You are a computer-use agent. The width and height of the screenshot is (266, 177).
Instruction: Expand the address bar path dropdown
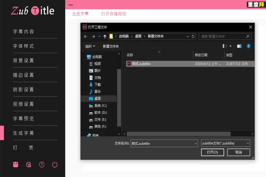tap(188, 37)
